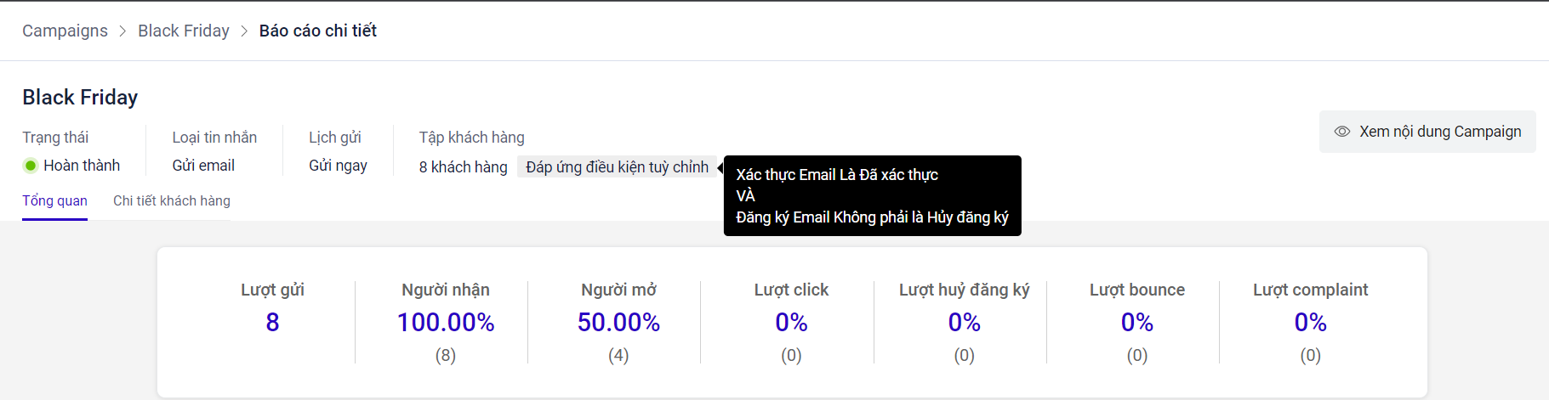
Task: Go to the Black Friday breadcrumb
Action: pyautogui.click(x=184, y=31)
